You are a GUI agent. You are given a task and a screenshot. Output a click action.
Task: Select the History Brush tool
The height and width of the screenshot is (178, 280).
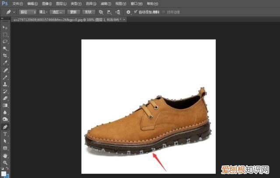pos(5,91)
